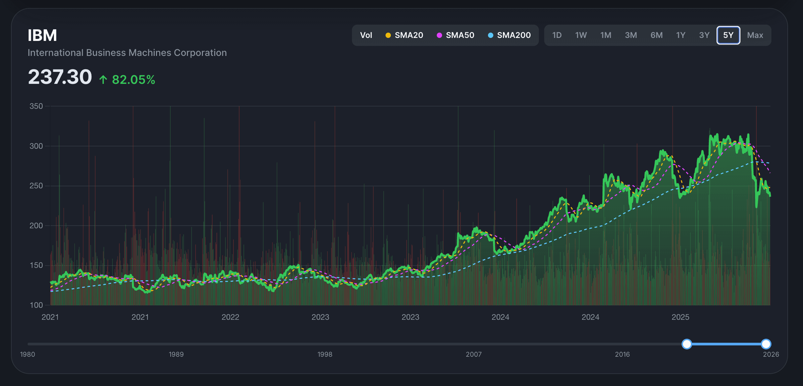Toggle the Vol volume indicator
This screenshot has height=386, width=803.
click(x=366, y=35)
